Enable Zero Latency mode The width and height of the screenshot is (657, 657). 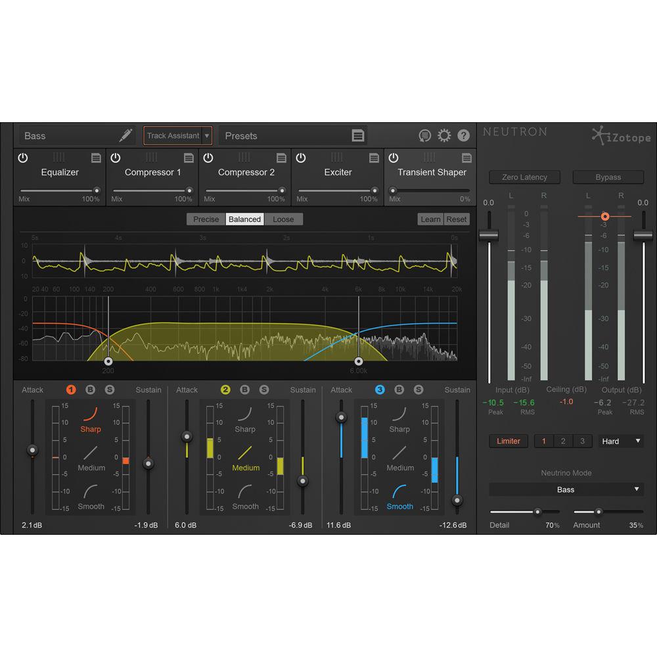click(524, 177)
